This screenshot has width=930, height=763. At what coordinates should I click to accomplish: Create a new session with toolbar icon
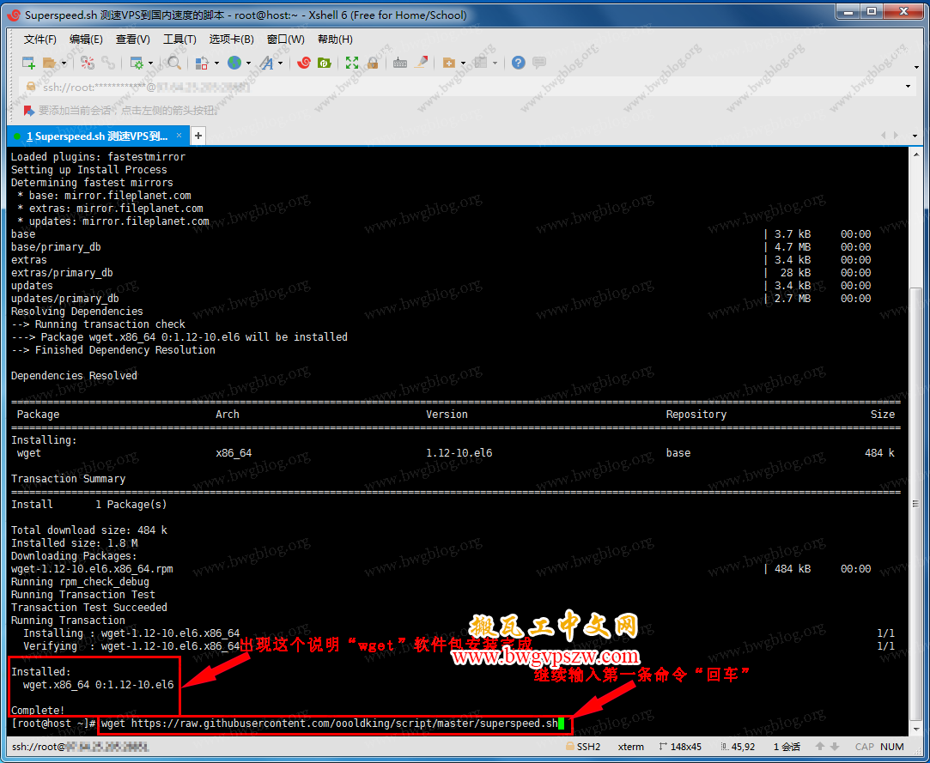click(28, 63)
